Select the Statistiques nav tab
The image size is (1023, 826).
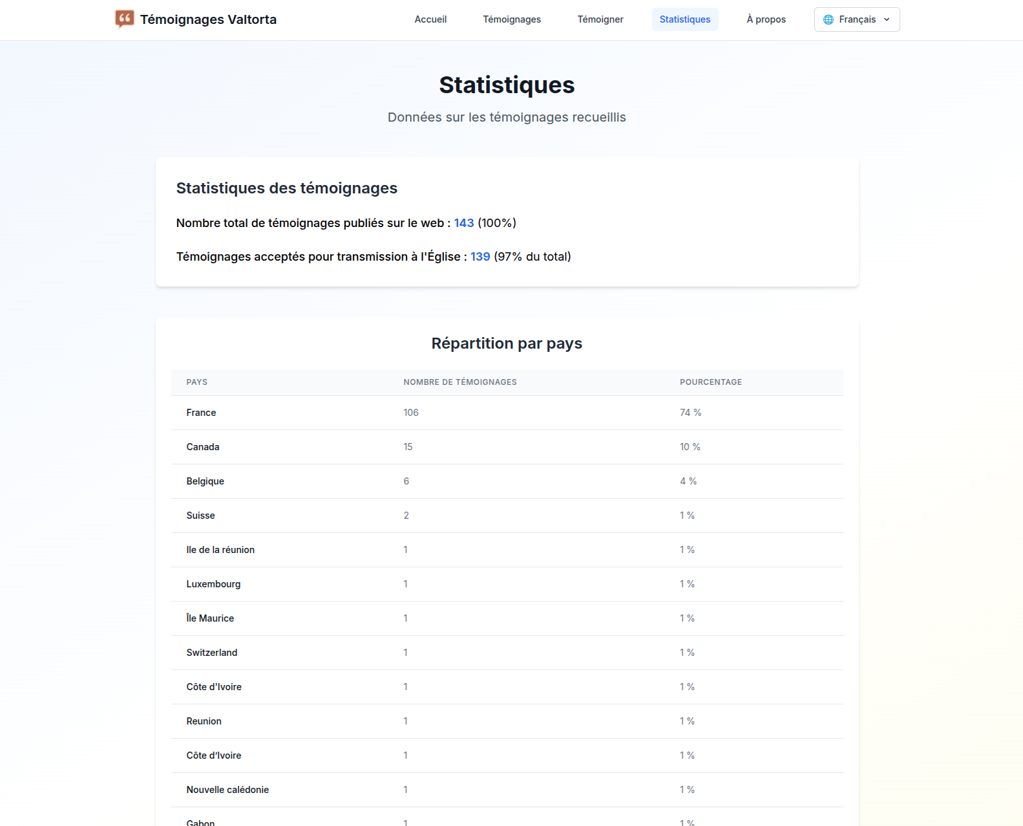[x=684, y=19]
